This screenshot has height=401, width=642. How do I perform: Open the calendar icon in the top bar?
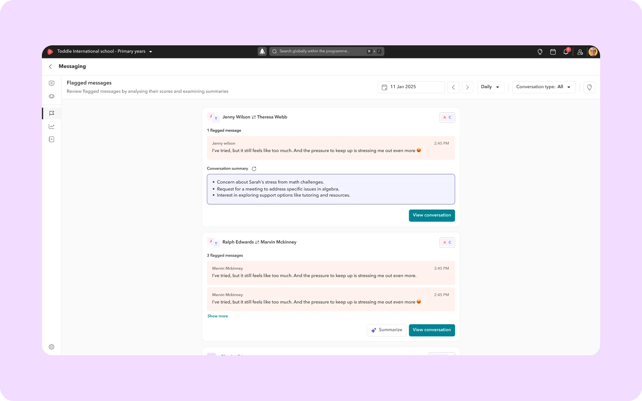pos(553,52)
